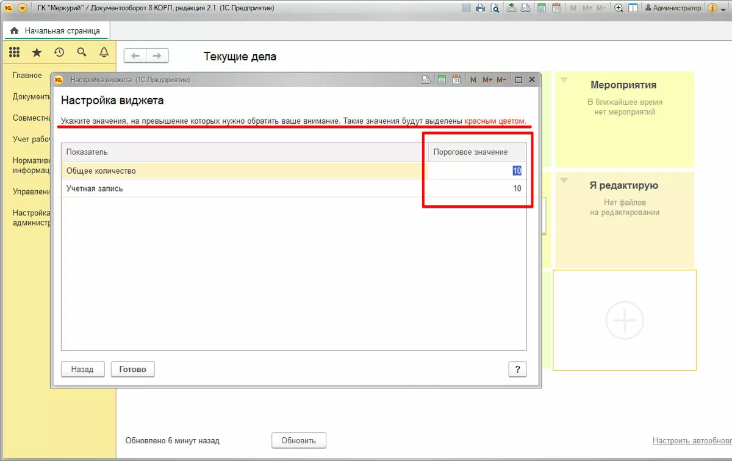This screenshot has width=732, height=461.
Task: Collapse the Мероприятия widget triangle
Action: point(564,80)
